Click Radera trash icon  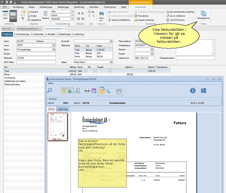pos(45,15)
